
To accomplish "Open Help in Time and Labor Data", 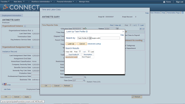I will (x=147, y=13).
